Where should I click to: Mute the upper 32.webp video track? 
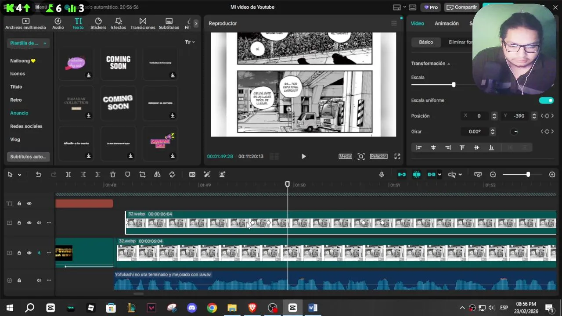click(x=39, y=223)
